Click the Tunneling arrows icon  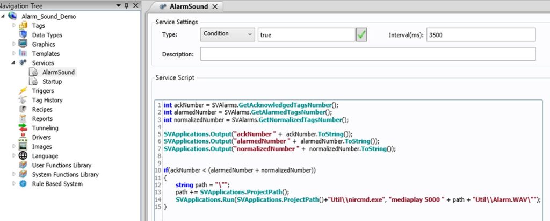point(23,128)
